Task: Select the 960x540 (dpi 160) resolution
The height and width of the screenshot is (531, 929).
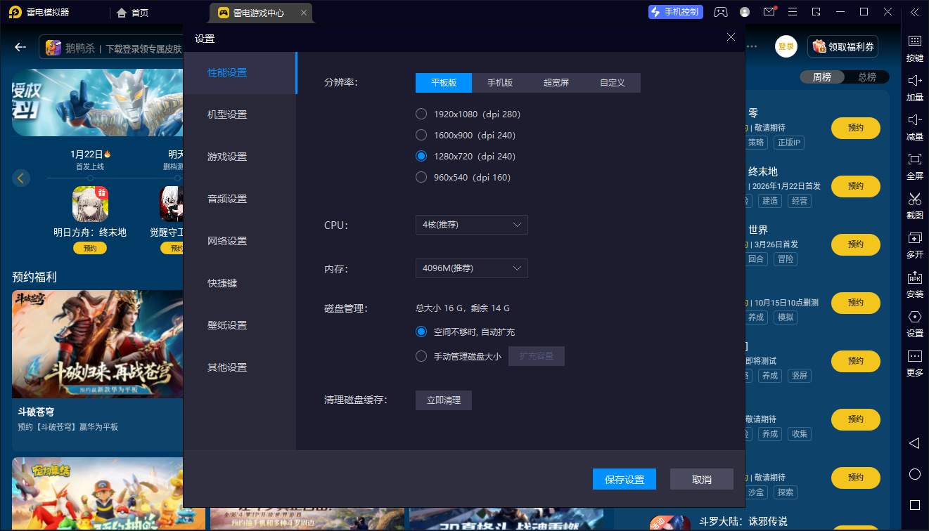Action: click(x=421, y=177)
